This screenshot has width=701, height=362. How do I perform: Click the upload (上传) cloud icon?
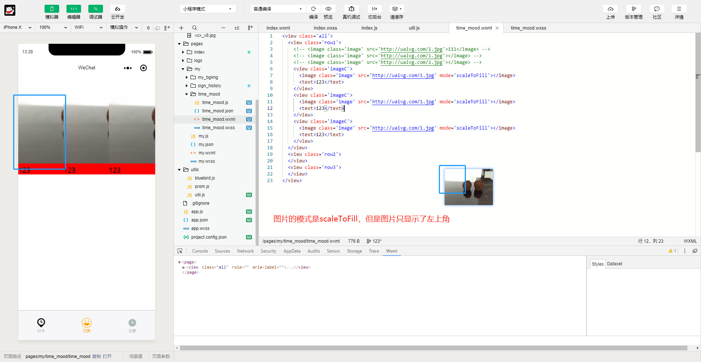[610, 9]
